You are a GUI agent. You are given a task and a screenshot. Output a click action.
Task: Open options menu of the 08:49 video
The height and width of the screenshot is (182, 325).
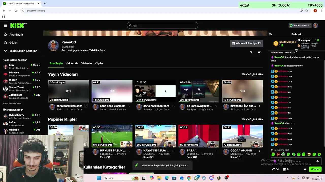click(259, 106)
